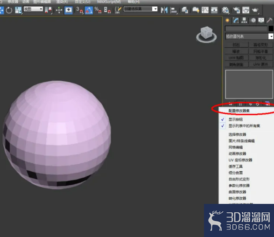
Task: Open the 视图 reference coordinate dropdown
Action: pyautogui.click(x=33, y=9)
